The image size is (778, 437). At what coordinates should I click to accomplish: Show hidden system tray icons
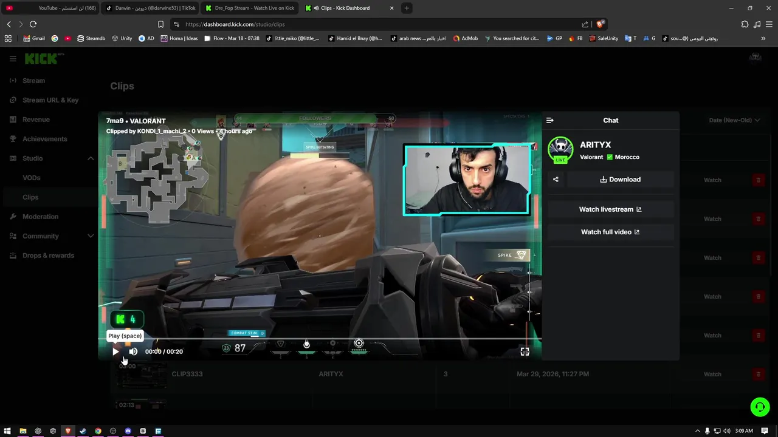[x=698, y=431]
